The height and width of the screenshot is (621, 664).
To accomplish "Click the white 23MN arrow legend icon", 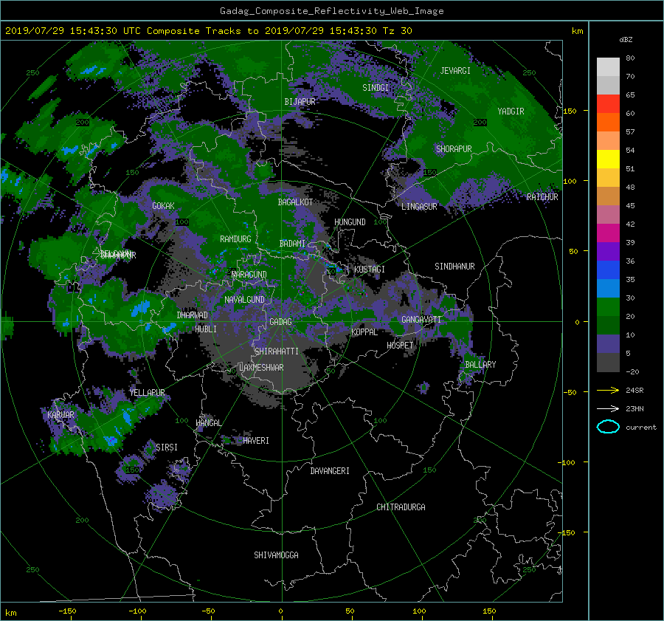I will [x=608, y=408].
